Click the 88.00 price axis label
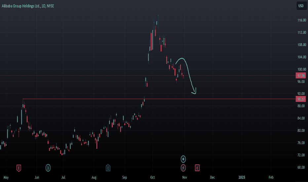The width and height of the screenshot is (308, 182). click(302, 106)
